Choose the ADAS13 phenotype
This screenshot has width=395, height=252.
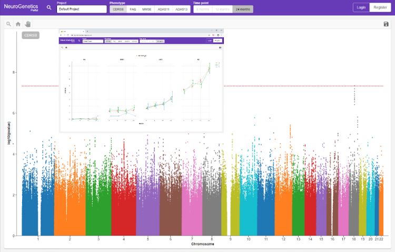pyautogui.click(x=181, y=9)
